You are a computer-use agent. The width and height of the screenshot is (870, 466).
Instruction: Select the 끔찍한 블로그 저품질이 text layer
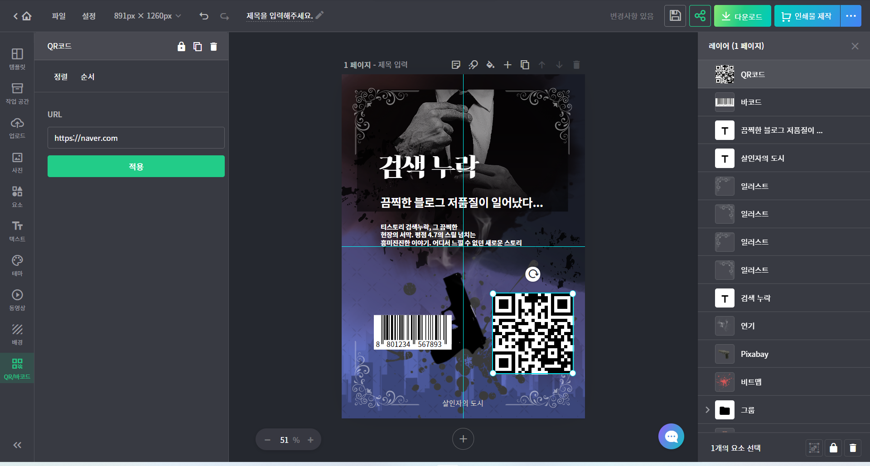click(x=784, y=130)
